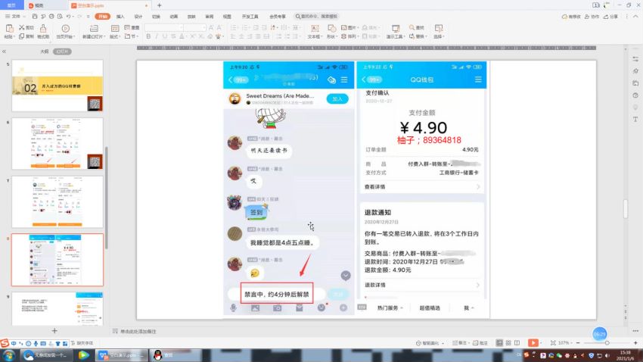Apply Underline formatting
The width and height of the screenshot is (643, 362).
[165, 36]
